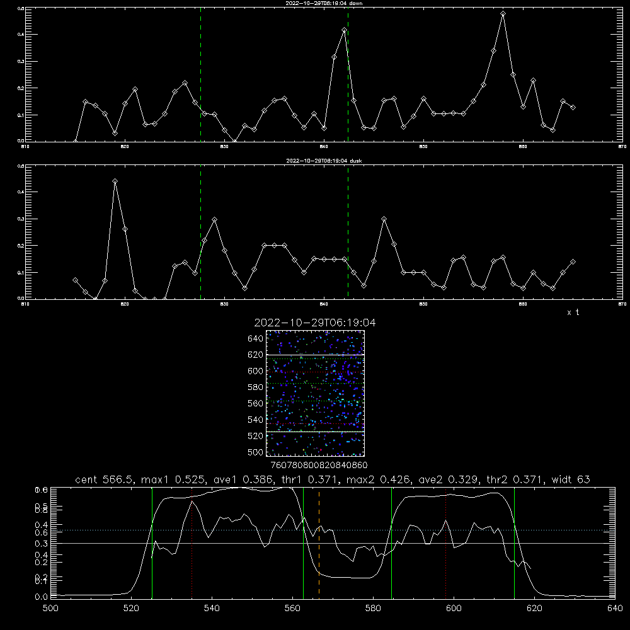Click the green vertical line near 585 in bottom plot
630x630 pixels.
click(391, 542)
